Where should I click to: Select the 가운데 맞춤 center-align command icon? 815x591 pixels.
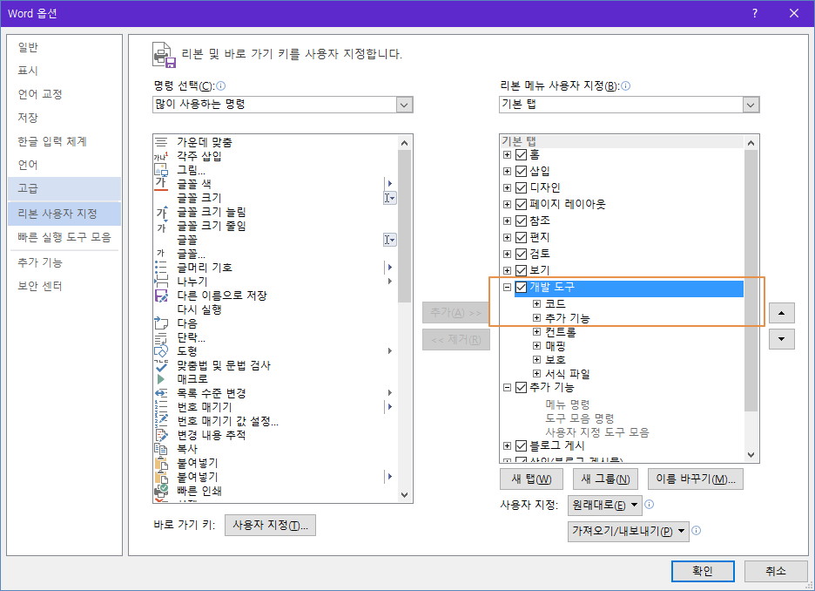pyautogui.click(x=161, y=142)
